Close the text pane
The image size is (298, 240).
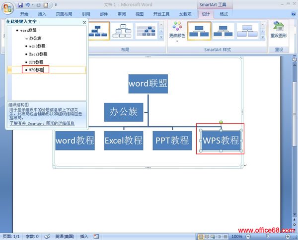click(x=84, y=23)
